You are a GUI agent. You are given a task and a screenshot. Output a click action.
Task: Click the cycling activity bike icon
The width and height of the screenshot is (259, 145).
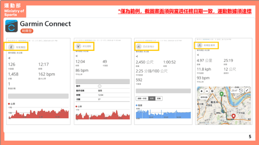coord(199,45)
